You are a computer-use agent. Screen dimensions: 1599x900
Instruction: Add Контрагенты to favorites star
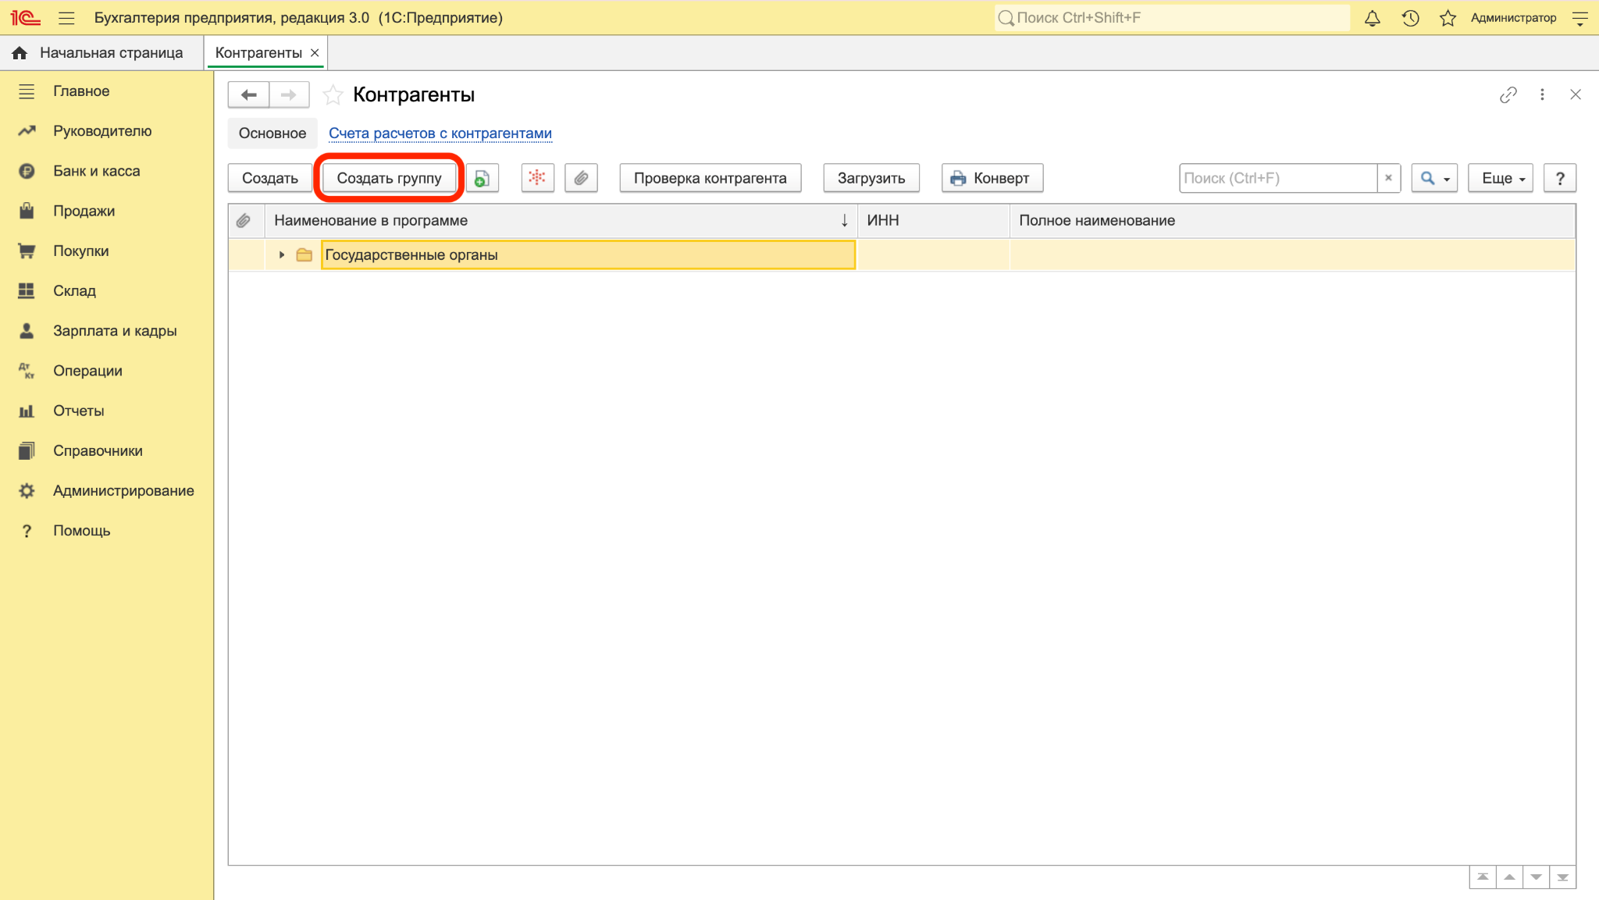point(333,94)
